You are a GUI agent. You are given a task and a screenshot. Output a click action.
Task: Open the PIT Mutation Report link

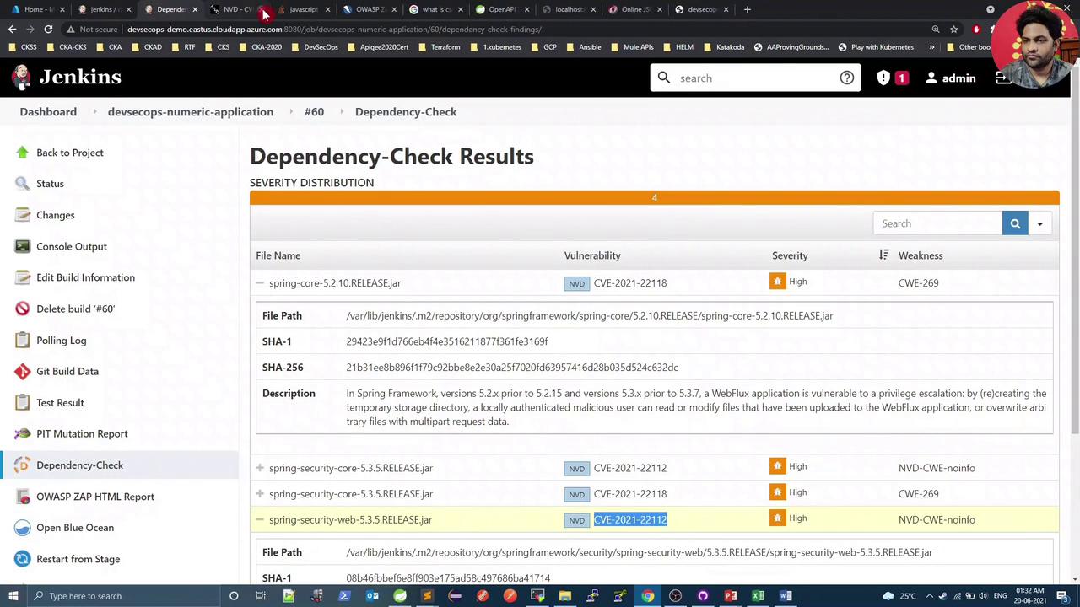coord(82,434)
